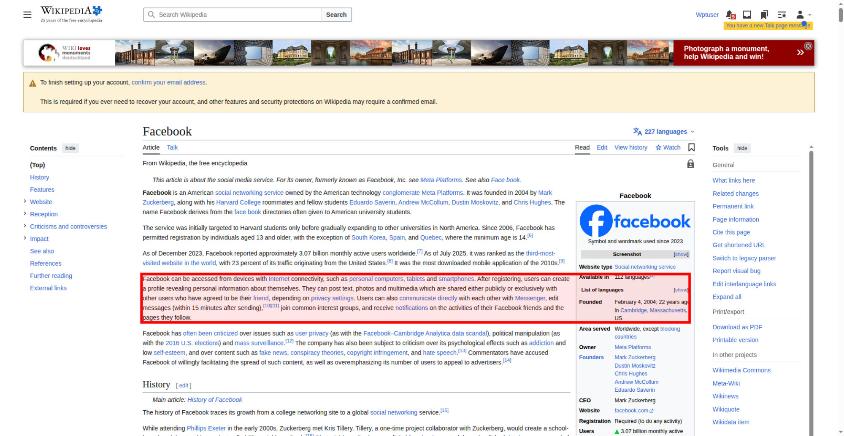Viewport: 844px width, 436px height.
Task: Close the Wiki Loves Monuments banner
Action: pyautogui.click(x=808, y=46)
